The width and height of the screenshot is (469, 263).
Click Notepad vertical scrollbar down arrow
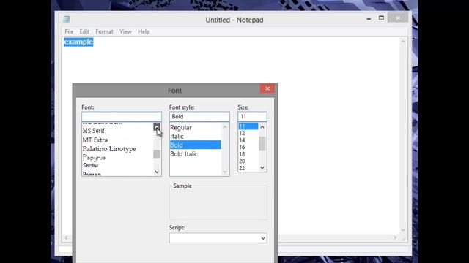[x=402, y=230]
